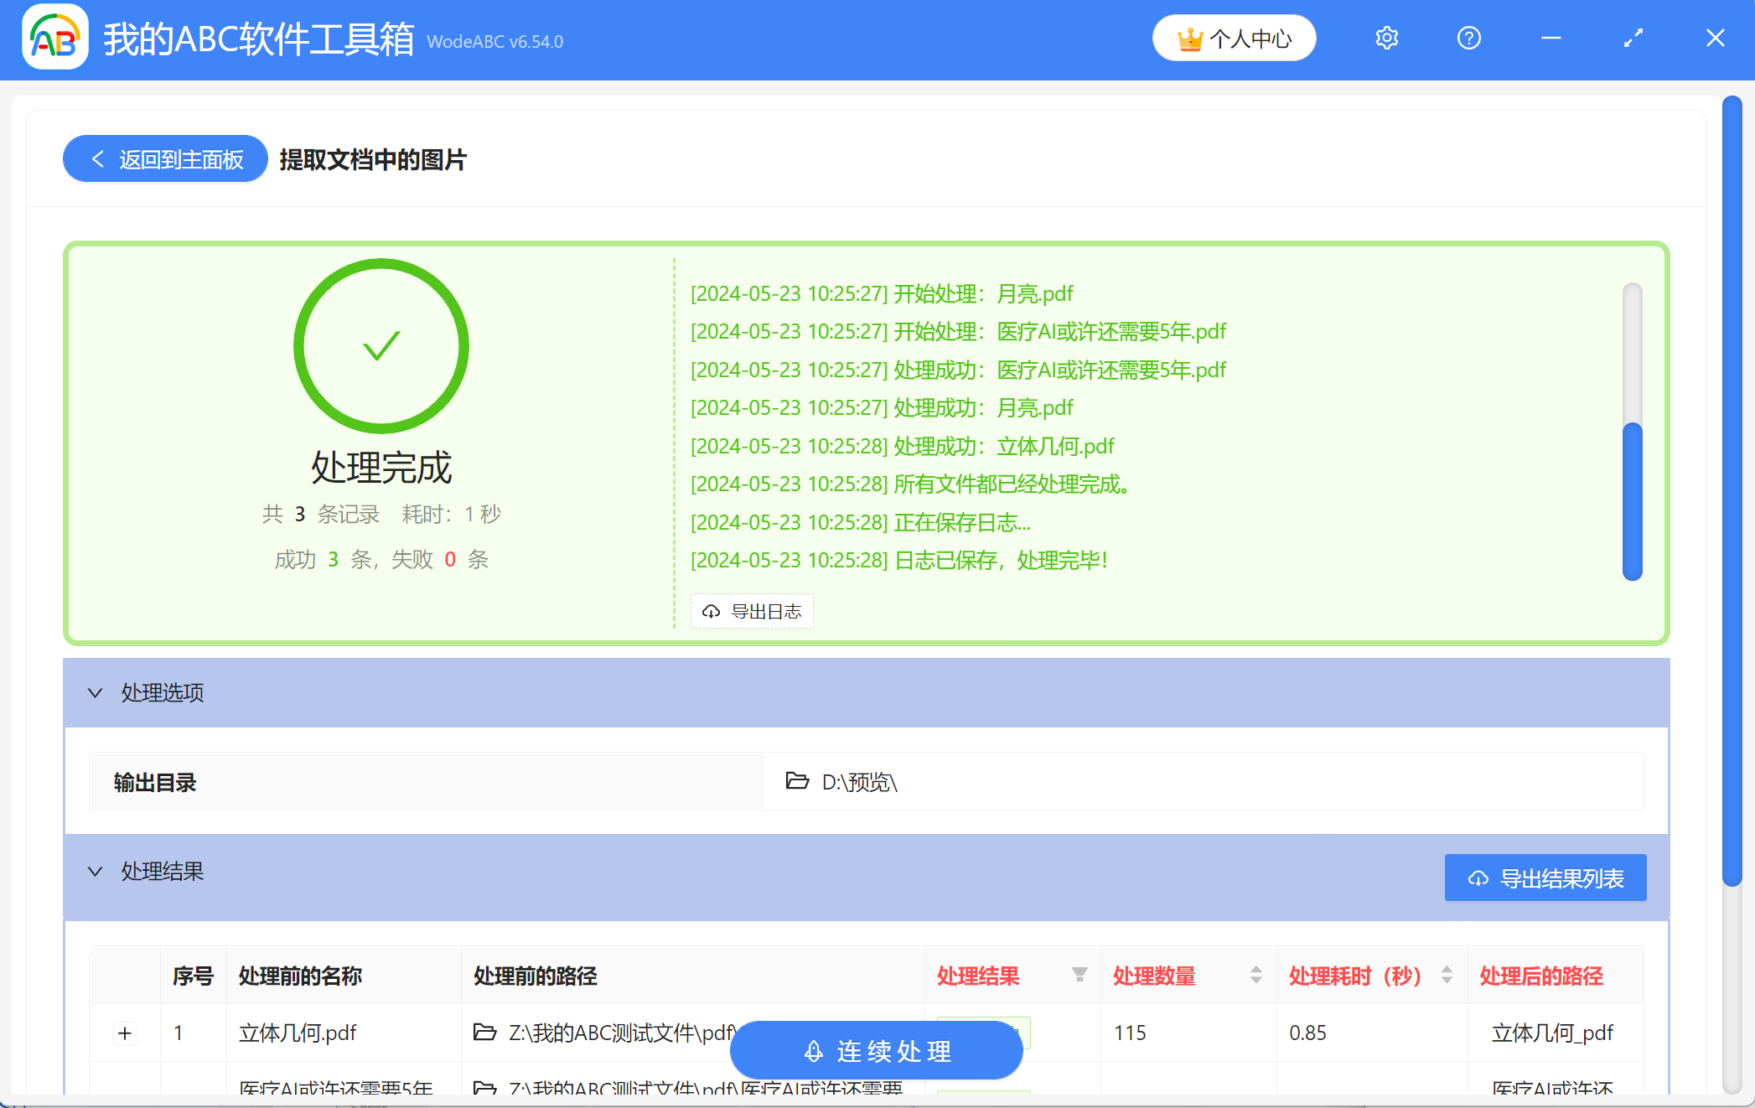Click the folder icon beside D:\预览\ output path
Viewport: 1755px width, 1108px height.
tap(796, 782)
